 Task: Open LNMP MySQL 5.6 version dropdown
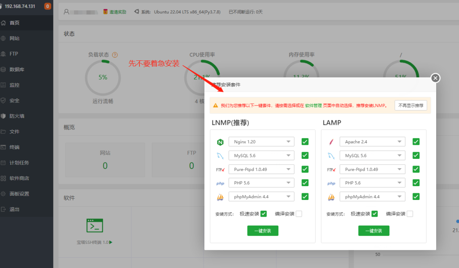(x=261, y=156)
